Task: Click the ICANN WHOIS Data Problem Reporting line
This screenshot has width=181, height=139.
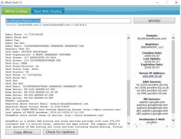Action: click(x=63, y=109)
